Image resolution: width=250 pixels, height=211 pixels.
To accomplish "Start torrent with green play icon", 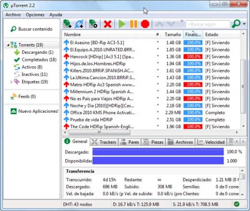I will [122, 24].
